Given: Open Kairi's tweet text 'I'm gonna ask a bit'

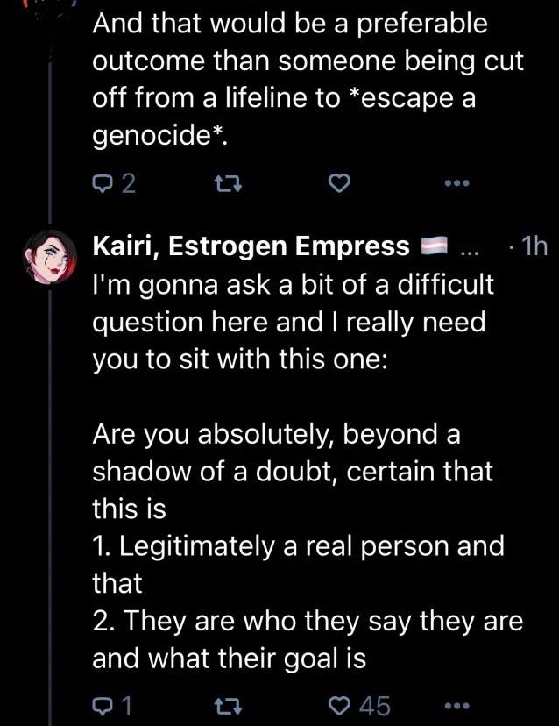Looking at the screenshot, I should (294, 285).
